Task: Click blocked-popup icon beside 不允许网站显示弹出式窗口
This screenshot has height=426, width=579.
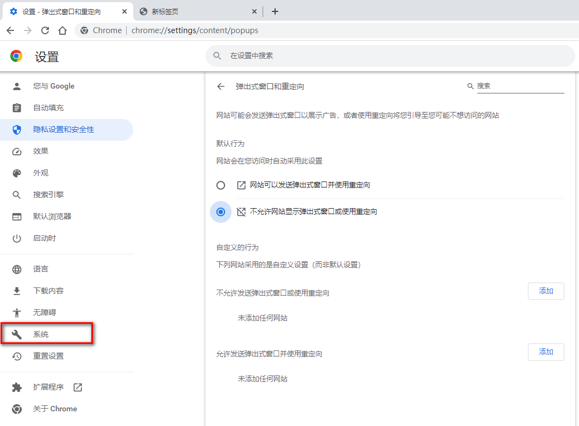Action: click(241, 212)
